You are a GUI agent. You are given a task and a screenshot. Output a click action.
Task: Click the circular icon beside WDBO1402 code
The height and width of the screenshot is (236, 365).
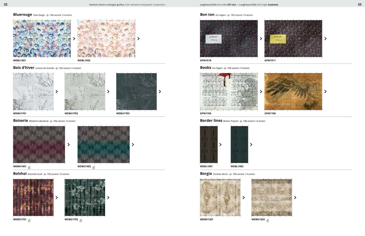[x=94, y=168]
